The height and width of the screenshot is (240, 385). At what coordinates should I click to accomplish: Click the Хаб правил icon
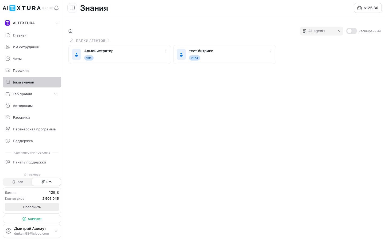(x=8, y=94)
